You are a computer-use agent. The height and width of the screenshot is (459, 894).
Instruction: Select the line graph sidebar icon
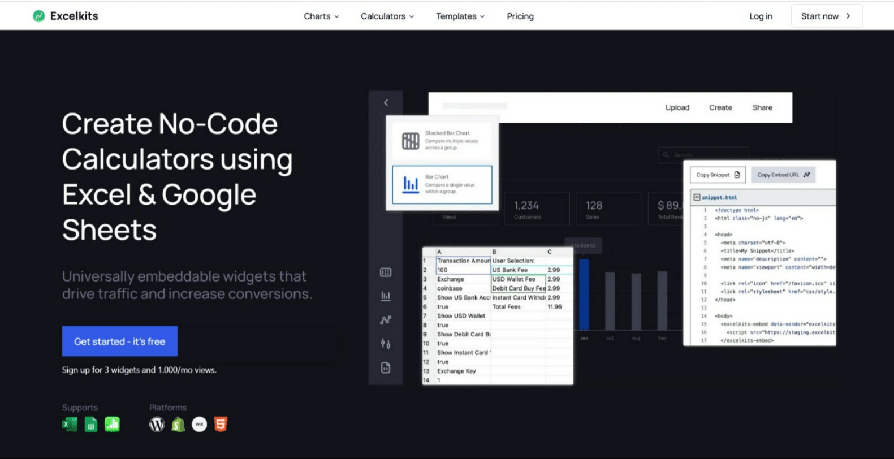pos(386,320)
